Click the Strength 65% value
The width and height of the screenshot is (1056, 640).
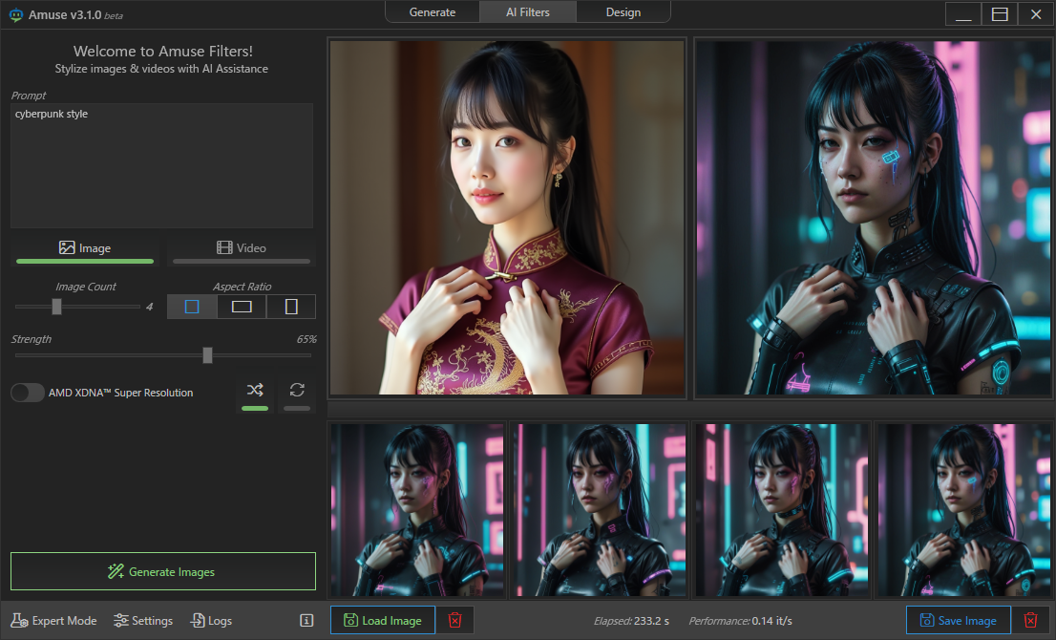306,339
